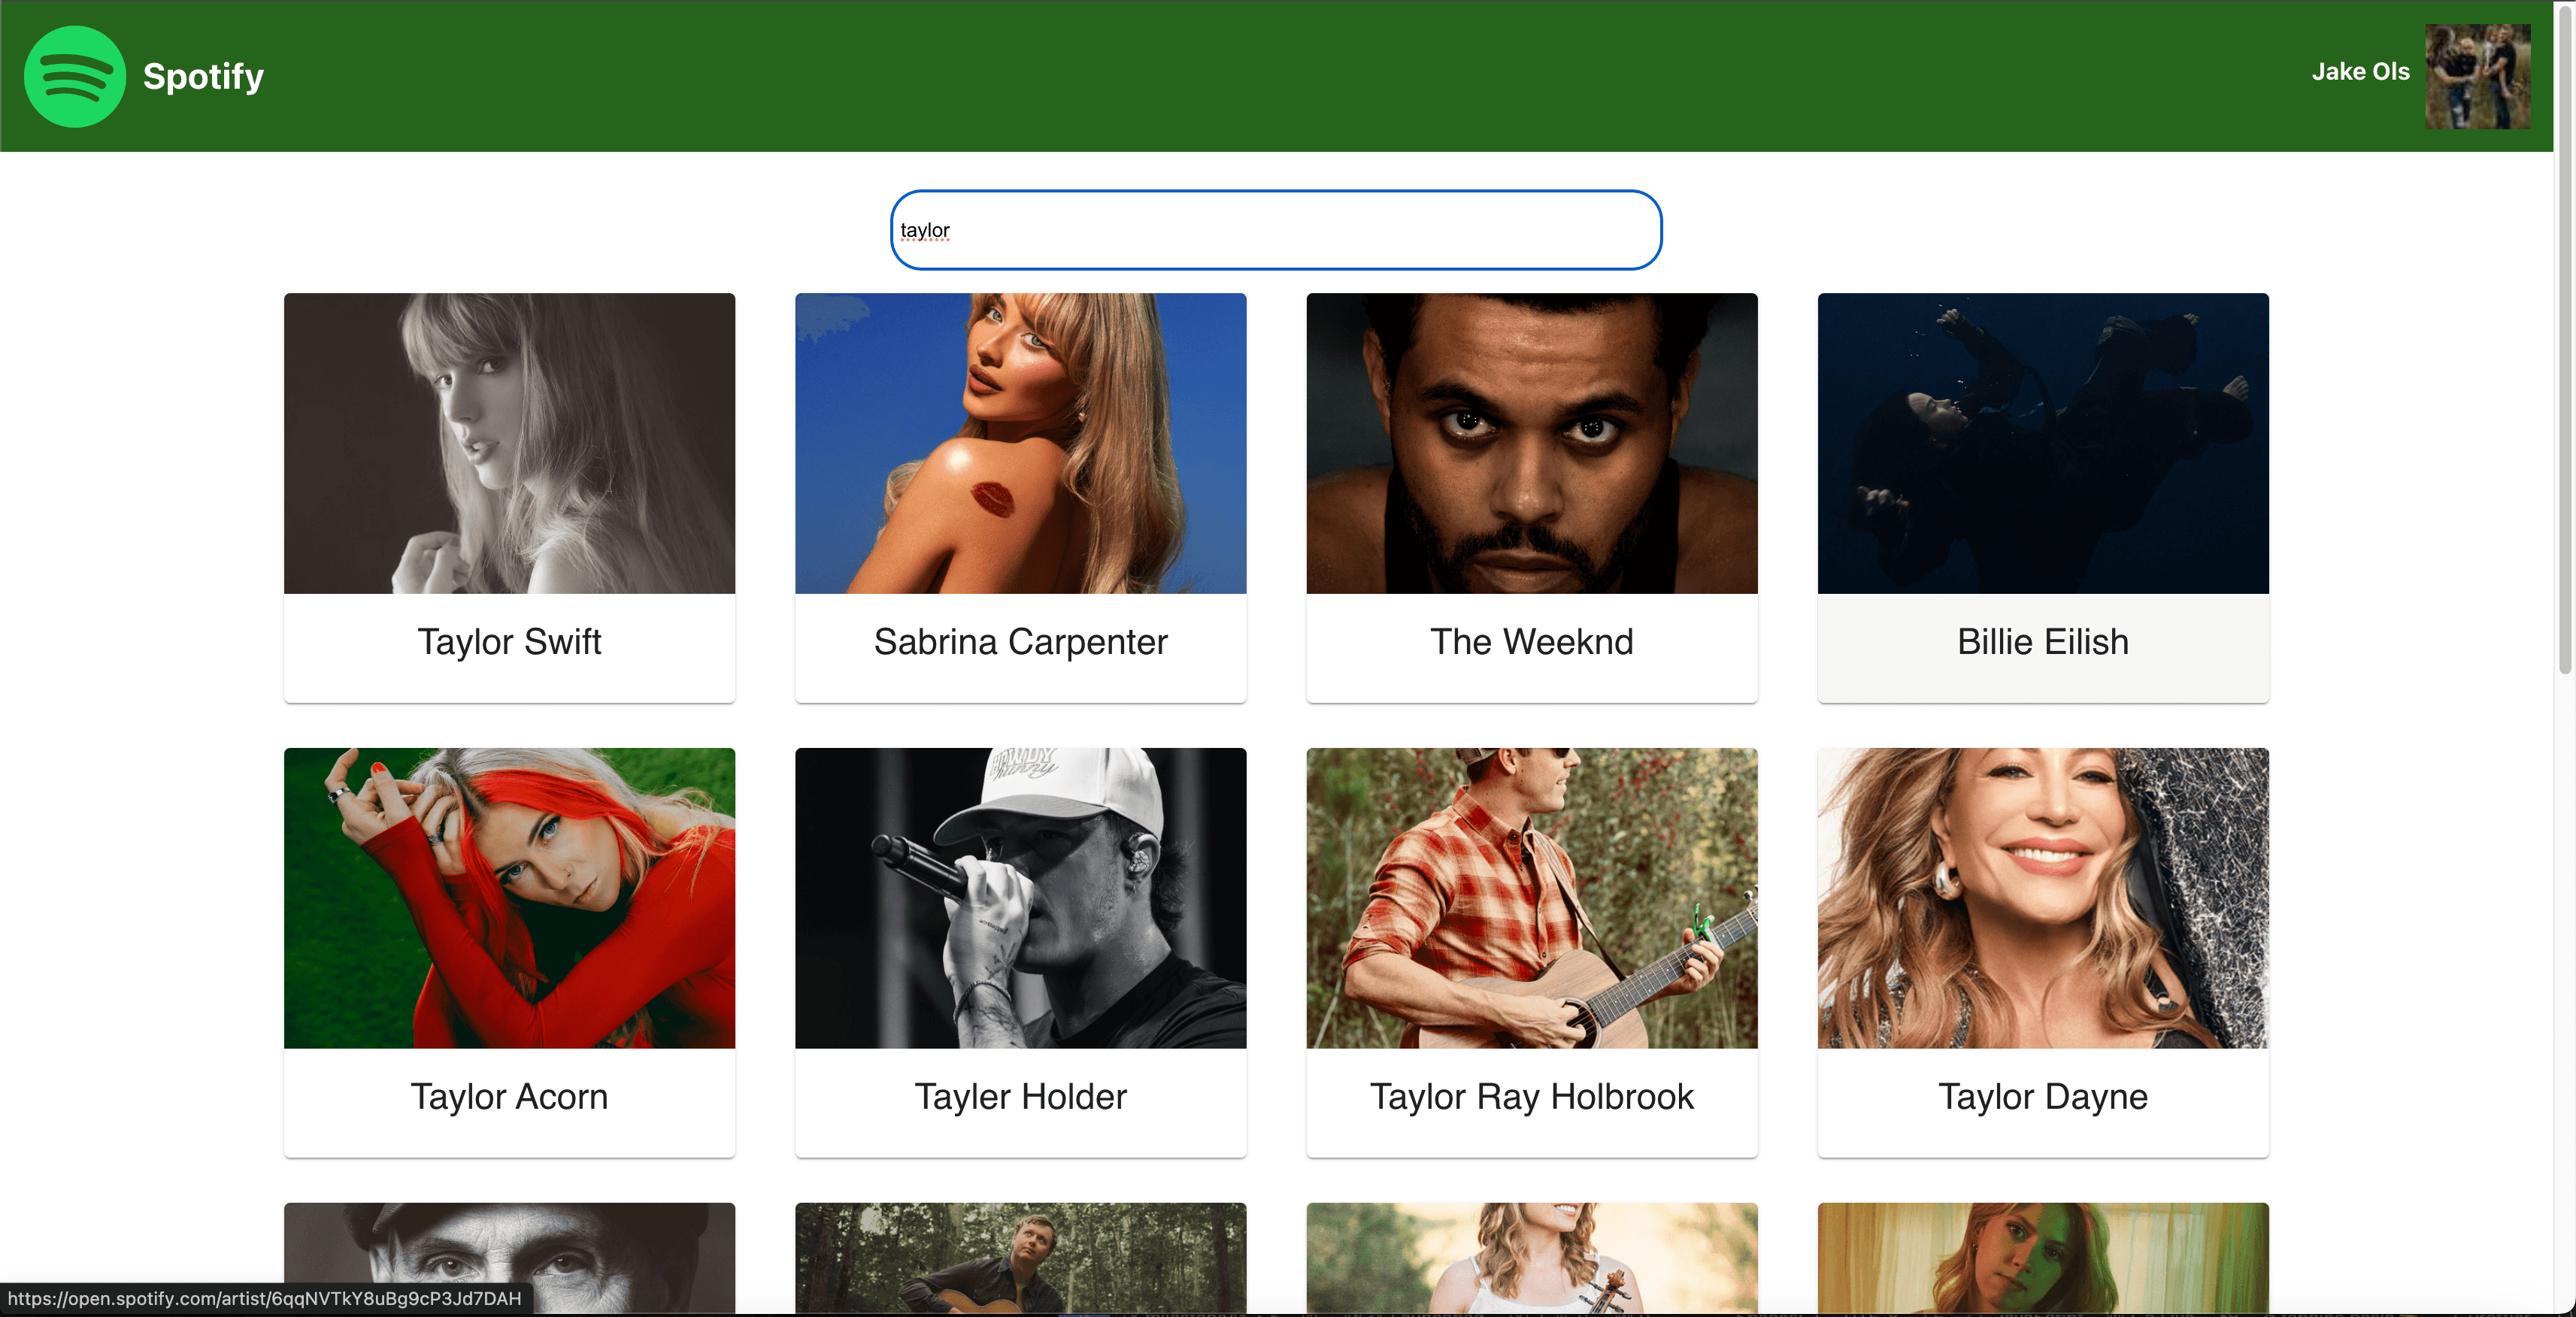Click the Tayler Holder name label
Image resolution: width=2576 pixels, height=1317 pixels.
click(x=1020, y=1097)
